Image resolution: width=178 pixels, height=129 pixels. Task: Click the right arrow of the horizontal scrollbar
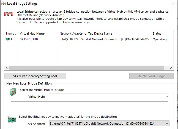pos(171,68)
